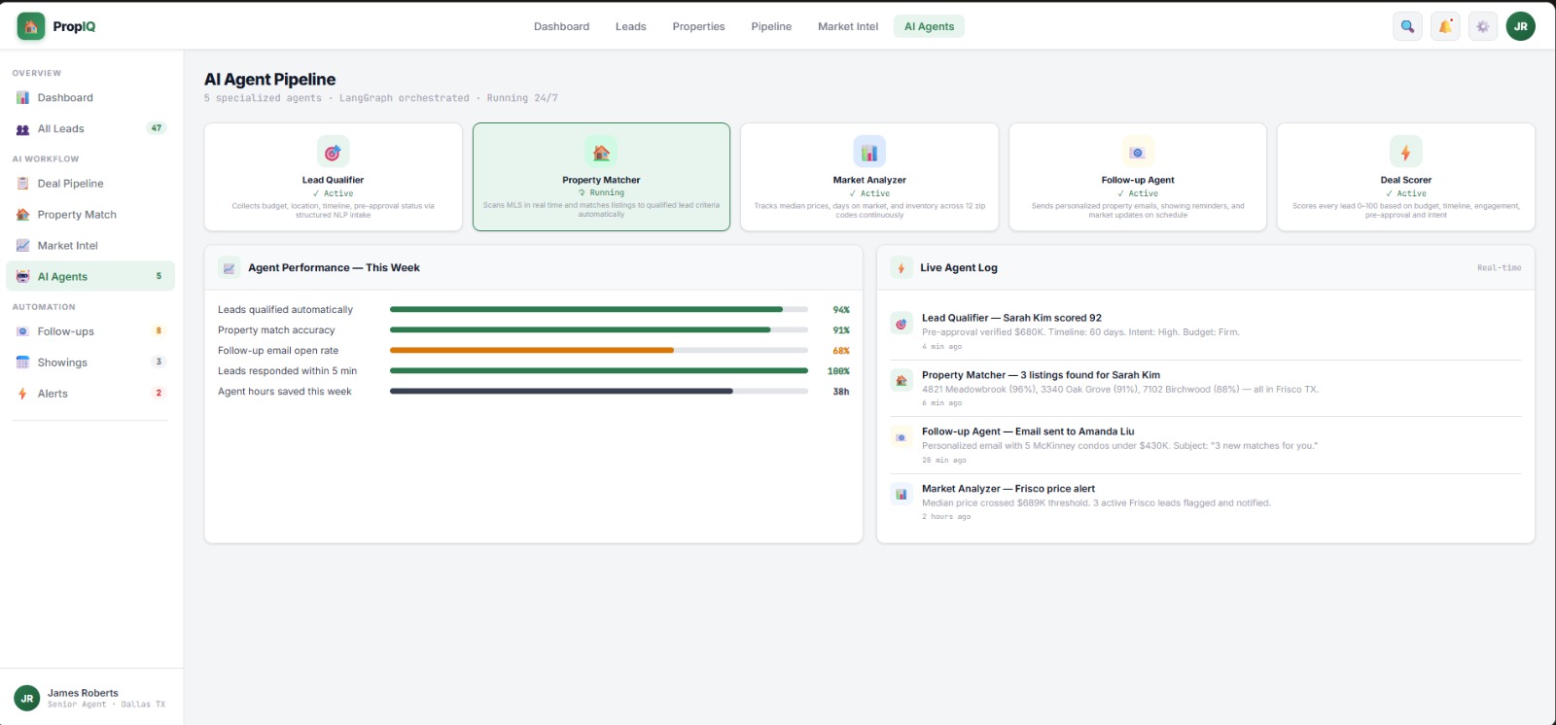Click the Leads responded within 5 min bar
Image resolution: width=1556 pixels, height=725 pixels.
click(x=599, y=371)
